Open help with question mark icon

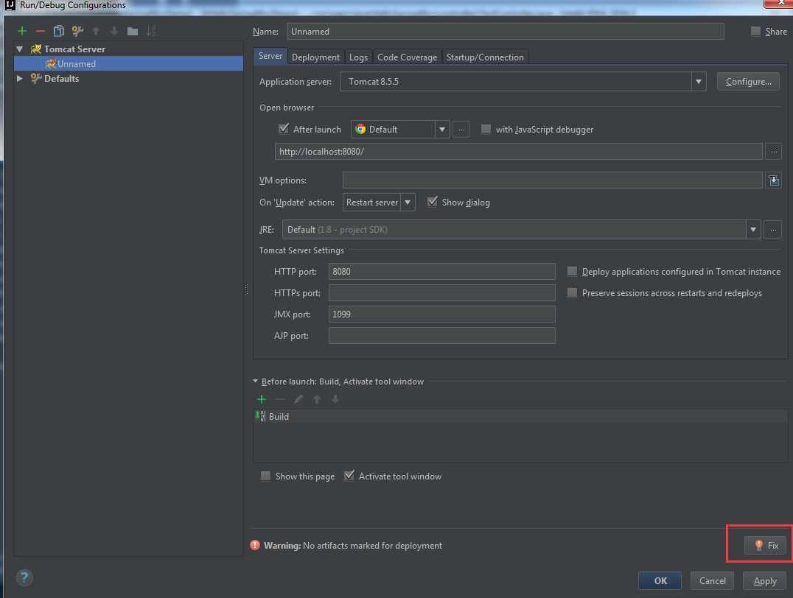24,577
